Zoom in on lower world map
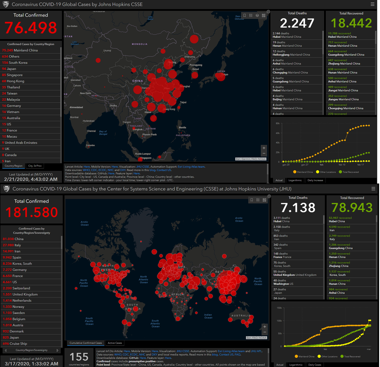380x367 pixels. pos(264,327)
